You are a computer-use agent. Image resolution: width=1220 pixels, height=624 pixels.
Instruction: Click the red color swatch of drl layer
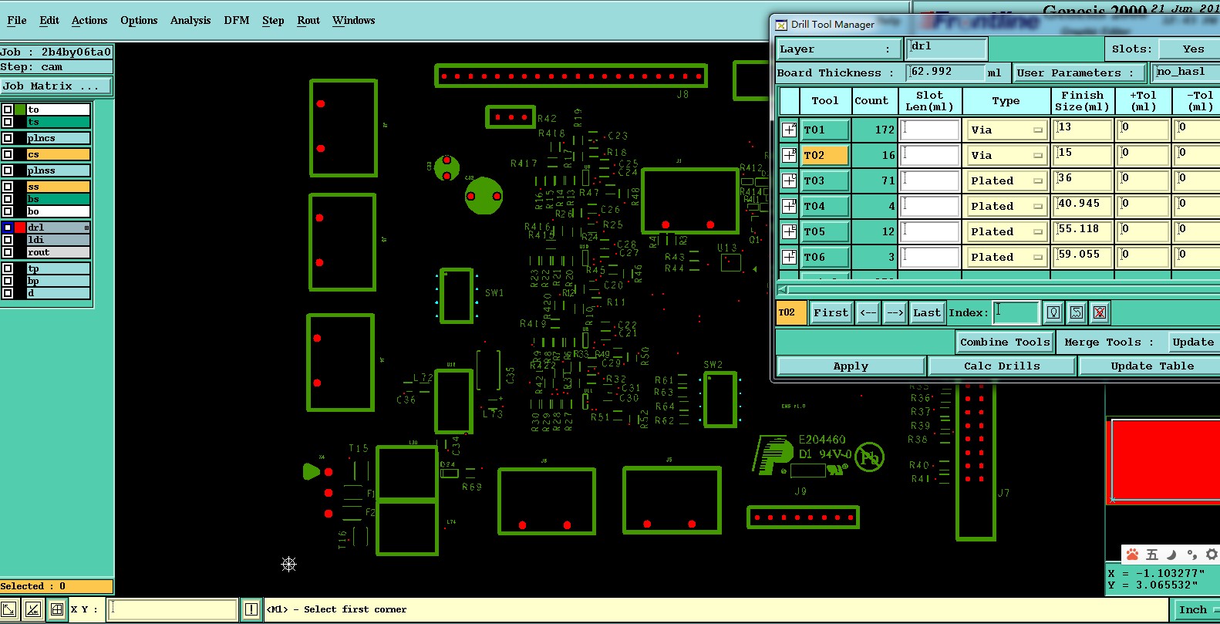coord(21,228)
